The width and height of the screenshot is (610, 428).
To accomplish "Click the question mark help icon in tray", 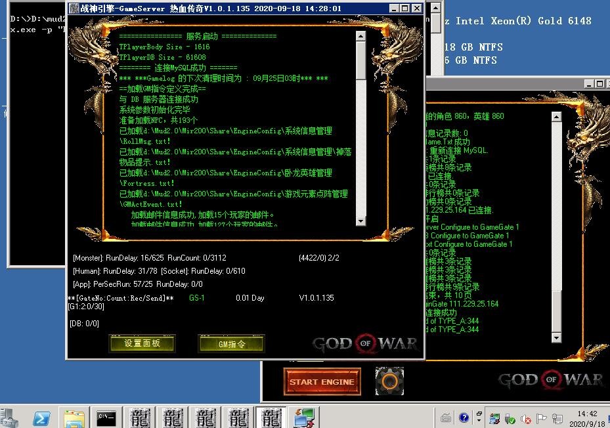I will tap(464, 418).
